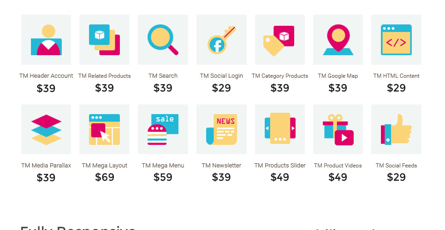This screenshot has height=230, width=445.
Task: Open the TM Mega Layout title link
Action: pyautogui.click(x=104, y=166)
